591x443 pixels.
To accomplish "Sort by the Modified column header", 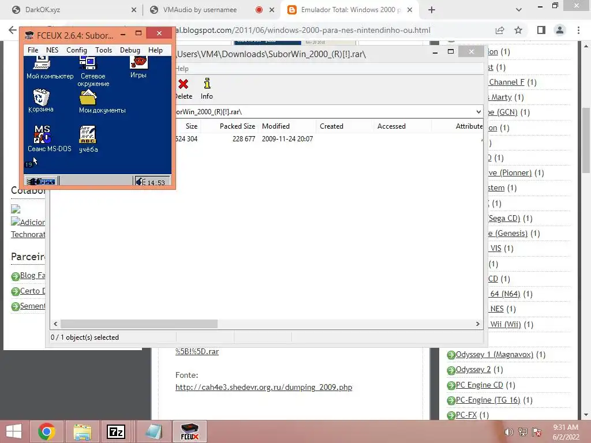I will pyautogui.click(x=275, y=126).
